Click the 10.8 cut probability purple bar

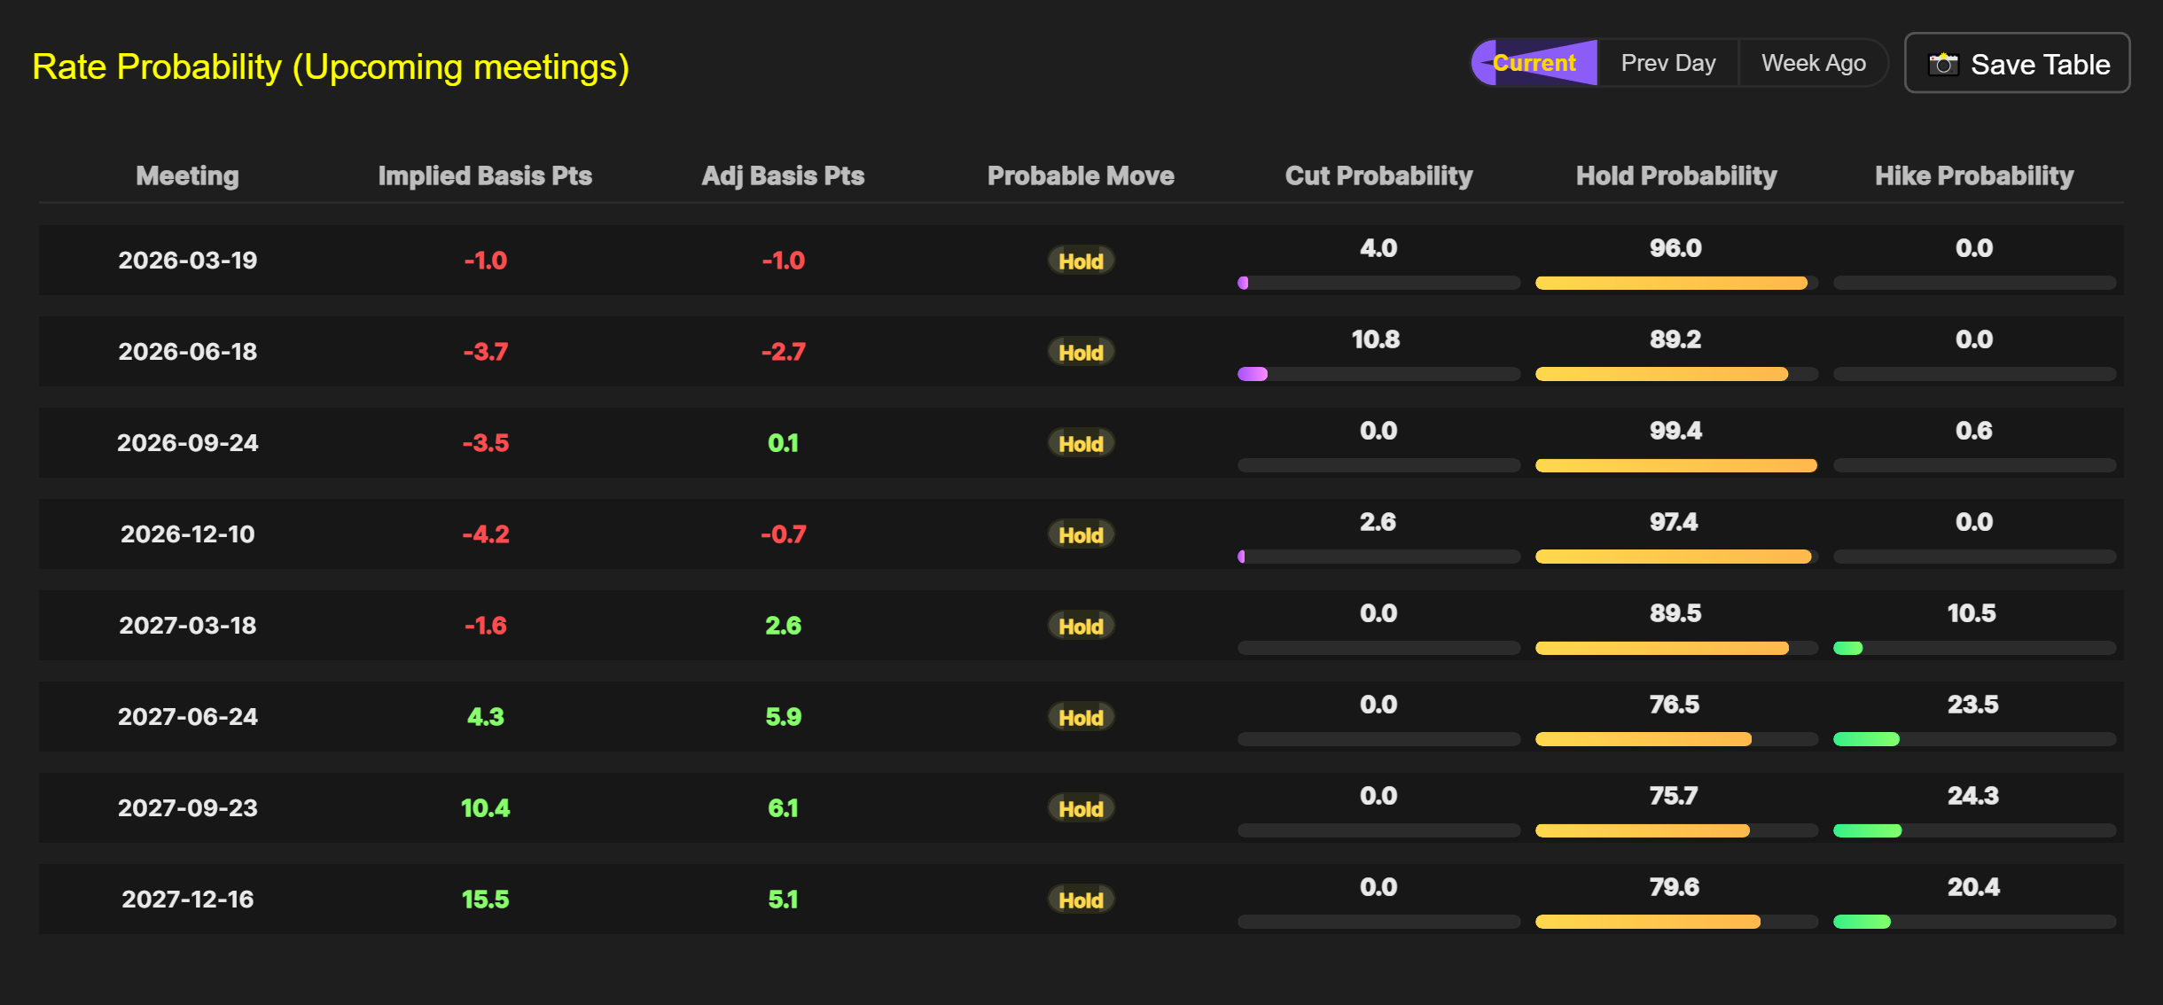[1253, 374]
